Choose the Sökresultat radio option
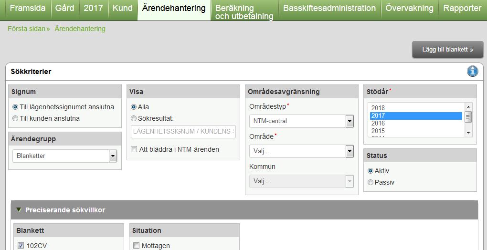Image resolution: width=487 pixels, height=250 pixels. click(134, 118)
